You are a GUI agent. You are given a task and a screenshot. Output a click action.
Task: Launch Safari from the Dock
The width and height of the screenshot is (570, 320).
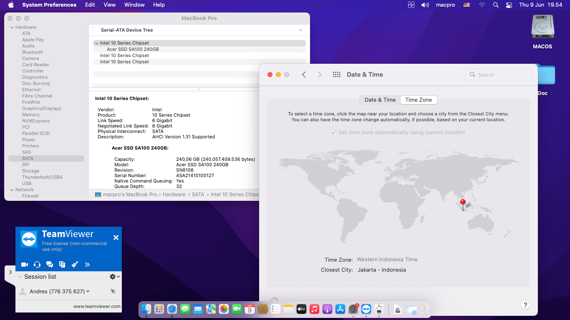pos(172,309)
